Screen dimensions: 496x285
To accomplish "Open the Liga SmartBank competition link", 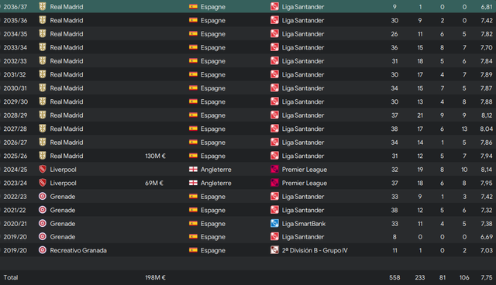I will point(304,224).
